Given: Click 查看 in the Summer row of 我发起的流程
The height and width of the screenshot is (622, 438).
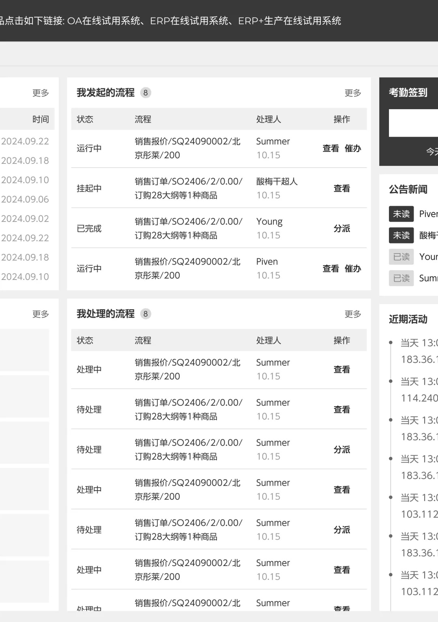Looking at the screenshot, I should tap(331, 149).
